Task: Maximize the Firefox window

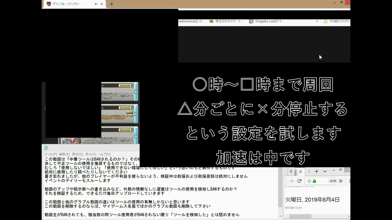Action: 341,170
